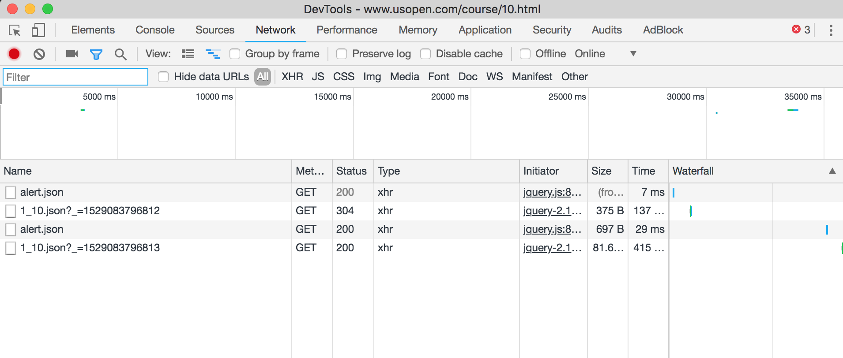Open the jquery.js initiator link for first alert.json
This screenshot has height=358, width=843.
[552, 192]
